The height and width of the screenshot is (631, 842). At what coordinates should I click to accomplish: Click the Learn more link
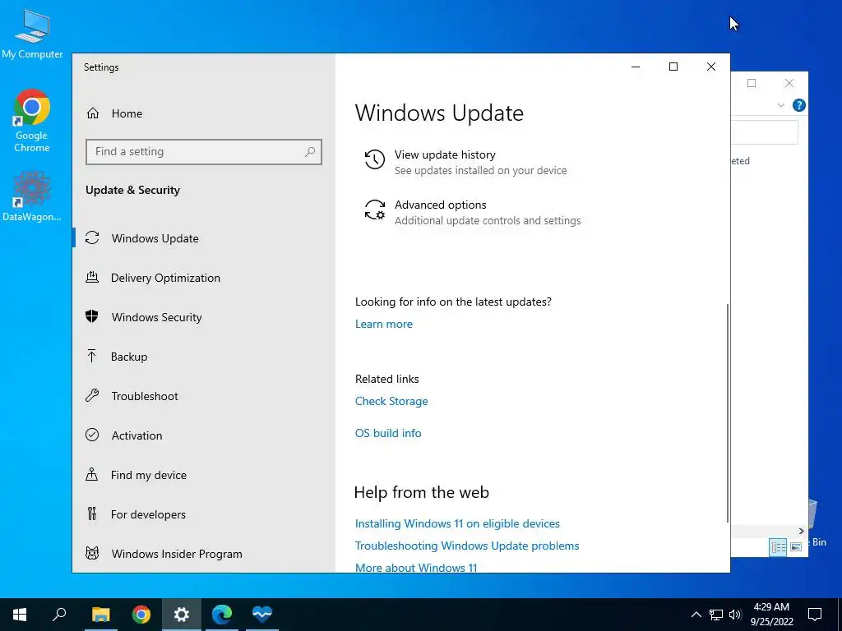pyautogui.click(x=383, y=324)
